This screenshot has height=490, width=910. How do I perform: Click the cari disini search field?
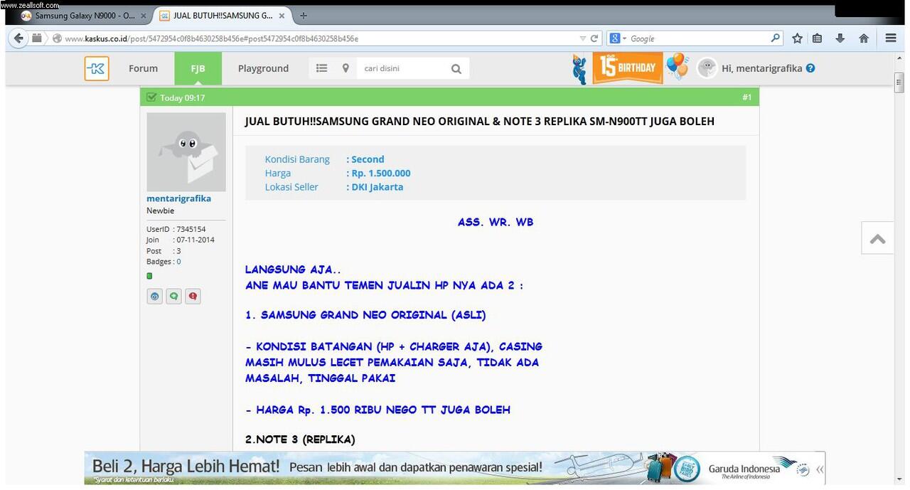click(x=404, y=68)
